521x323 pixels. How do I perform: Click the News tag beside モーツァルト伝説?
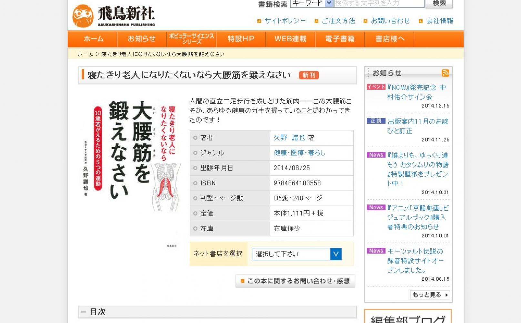click(376, 251)
